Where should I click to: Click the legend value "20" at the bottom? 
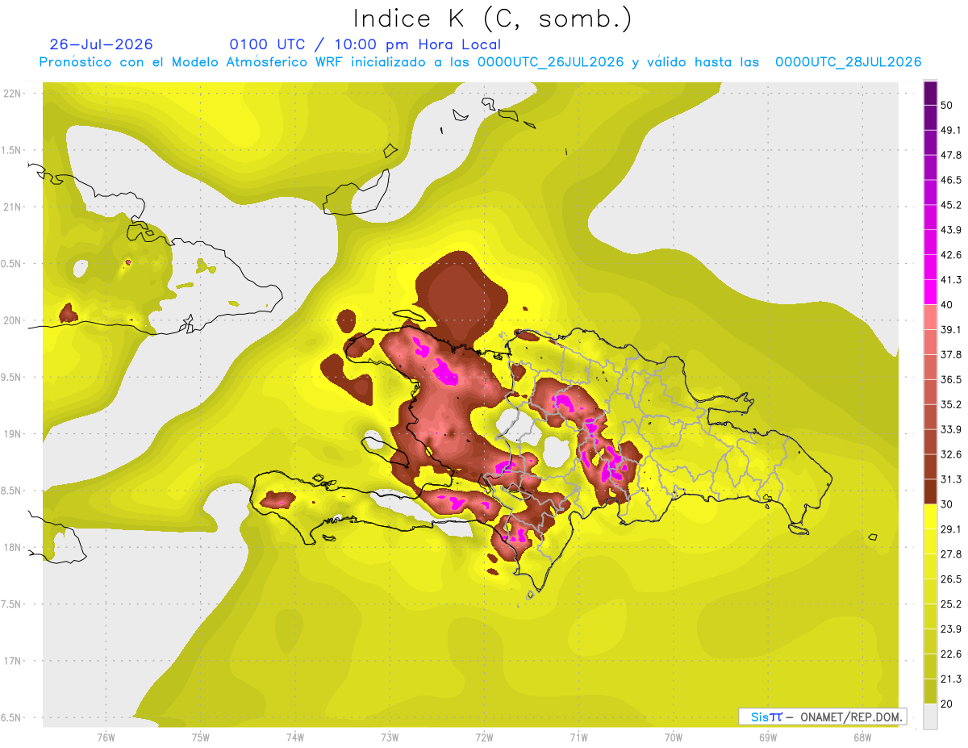(x=947, y=704)
